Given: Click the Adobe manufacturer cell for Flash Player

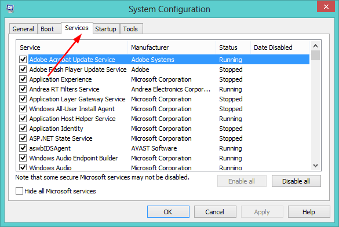Looking at the screenshot, I should pyautogui.click(x=140, y=69).
